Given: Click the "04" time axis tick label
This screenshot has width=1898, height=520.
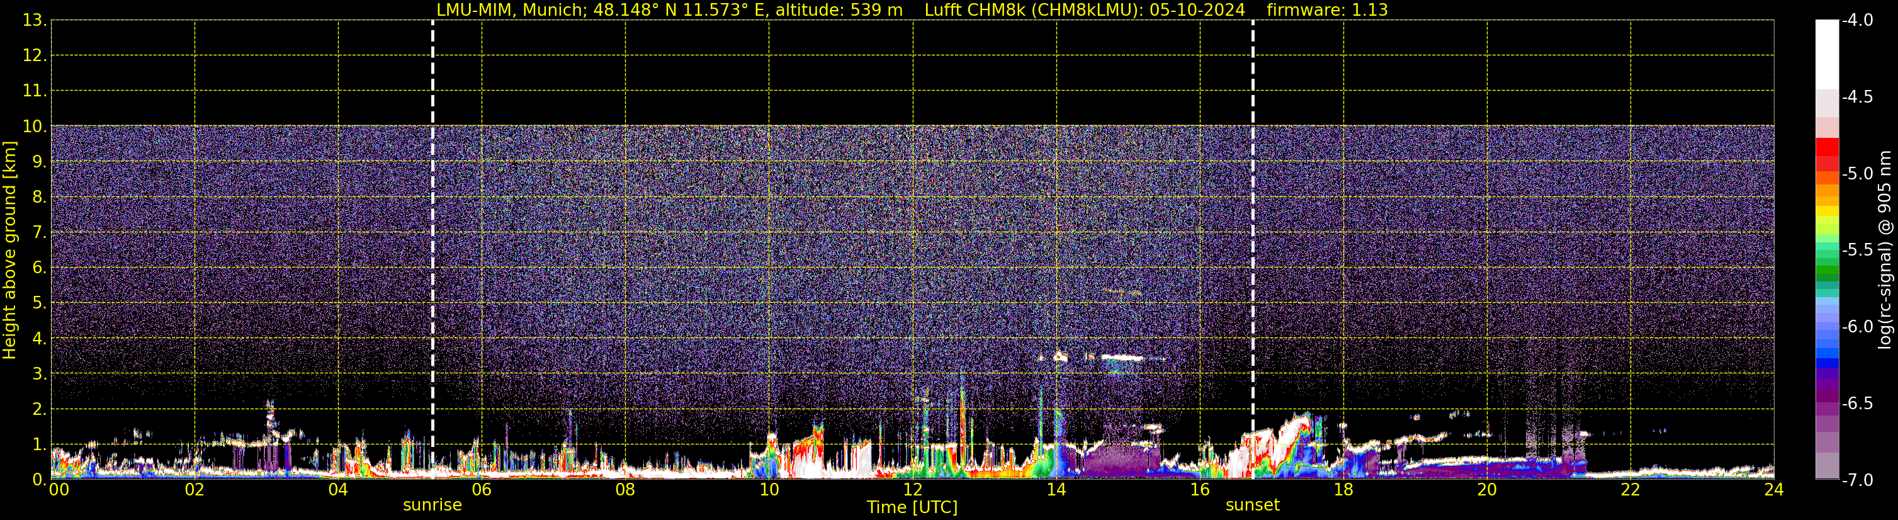Looking at the screenshot, I should coord(338,490).
